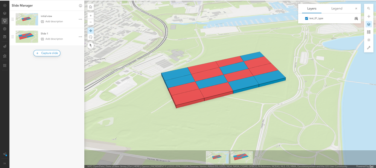Select the 'initial view' slide title

click(46, 16)
